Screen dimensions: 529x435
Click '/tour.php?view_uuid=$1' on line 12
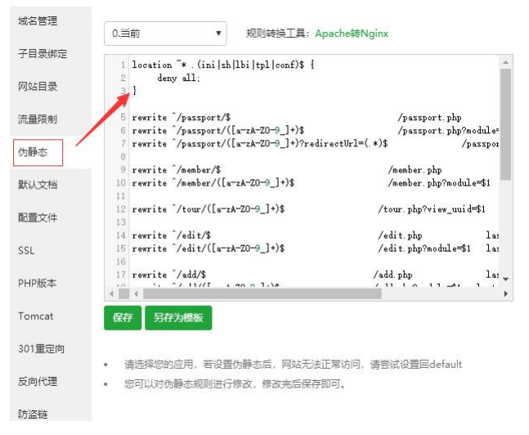click(432, 209)
